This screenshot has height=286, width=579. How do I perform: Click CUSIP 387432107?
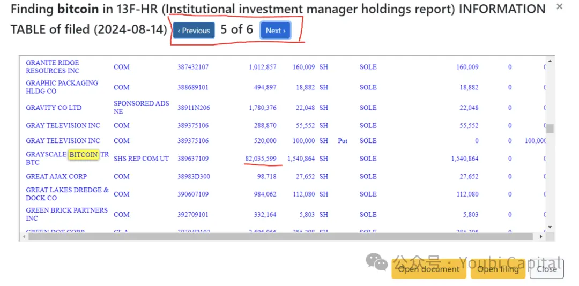tap(193, 67)
